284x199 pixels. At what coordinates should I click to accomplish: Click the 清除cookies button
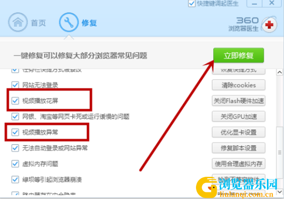(x=239, y=85)
